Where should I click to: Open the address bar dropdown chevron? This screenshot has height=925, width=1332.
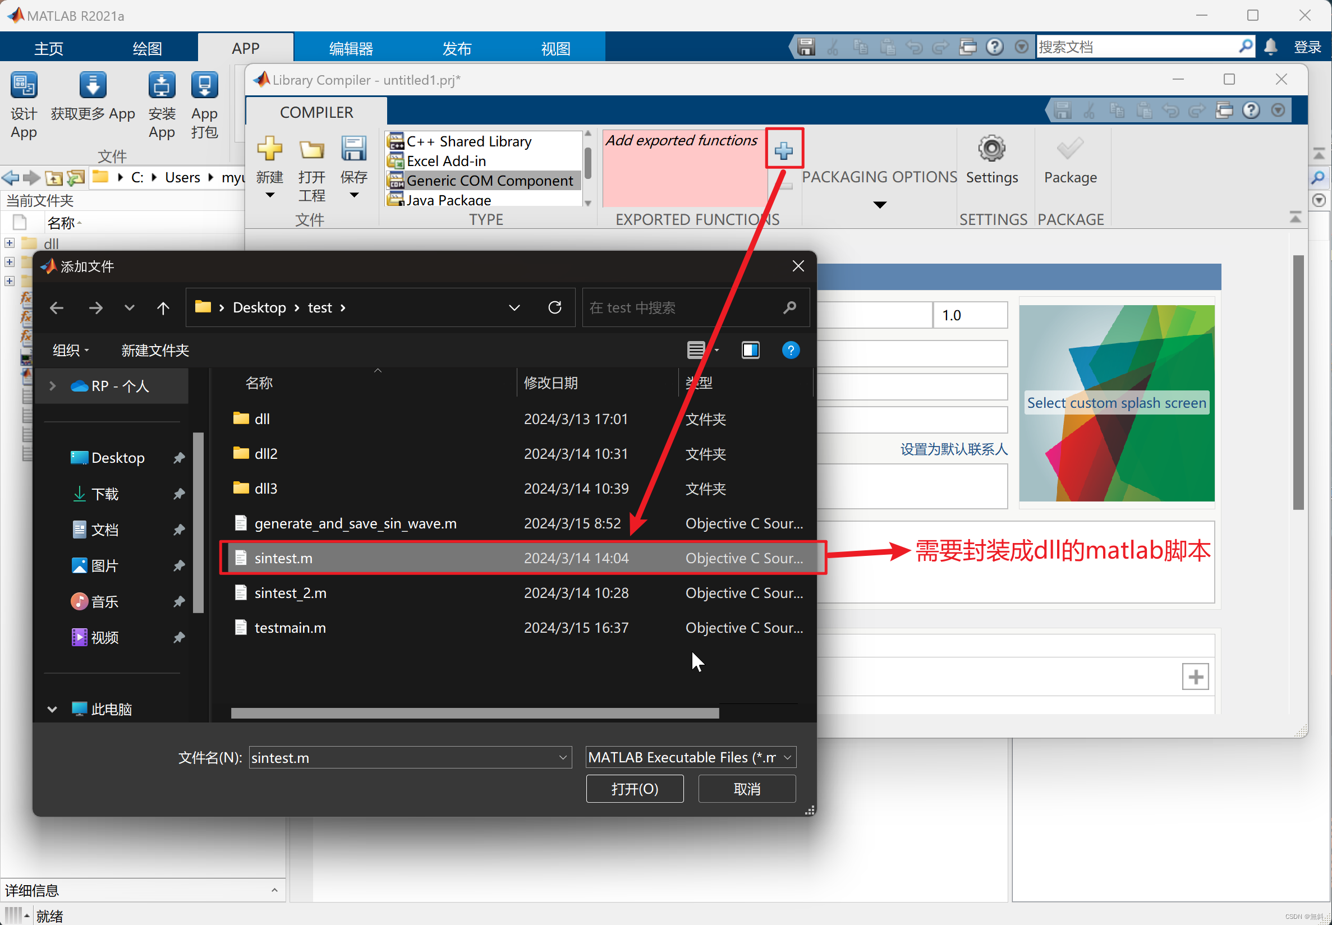[514, 307]
